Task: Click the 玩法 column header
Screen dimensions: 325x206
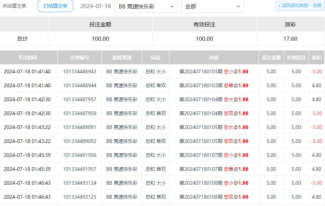Action: [x=156, y=58]
